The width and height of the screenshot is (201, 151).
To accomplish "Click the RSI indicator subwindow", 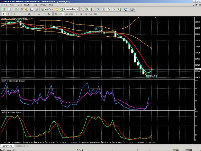I will 98,95.
